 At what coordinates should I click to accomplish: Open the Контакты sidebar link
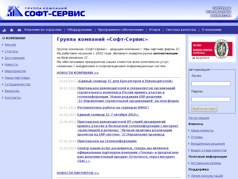12,98
